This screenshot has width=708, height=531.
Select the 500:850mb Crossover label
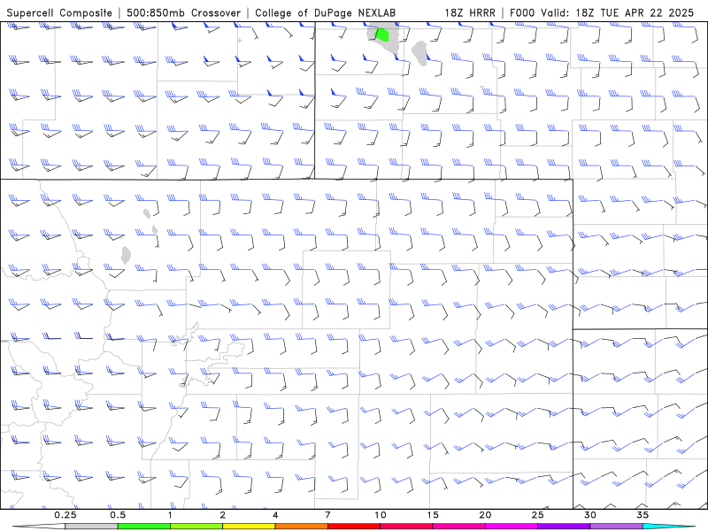pos(183,12)
